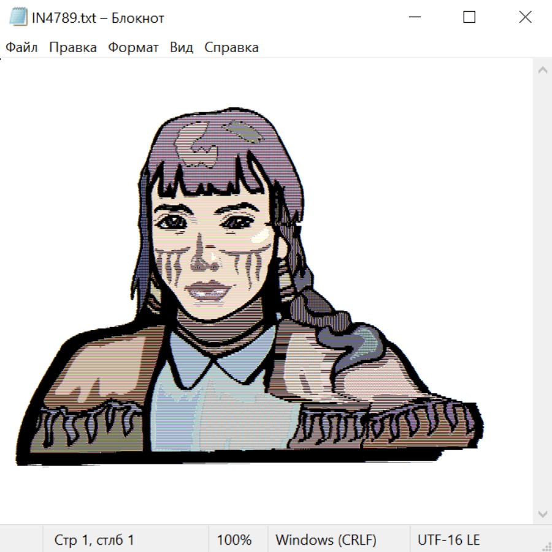Image resolution: width=552 pixels, height=552 pixels.
Task: Close the IN4789.txt Notepad window
Action: (x=525, y=18)
